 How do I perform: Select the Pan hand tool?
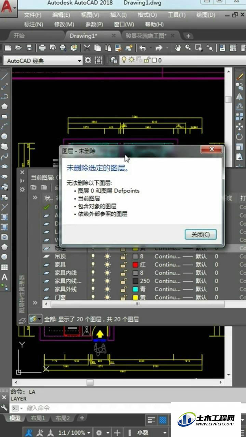click(178, 48)
